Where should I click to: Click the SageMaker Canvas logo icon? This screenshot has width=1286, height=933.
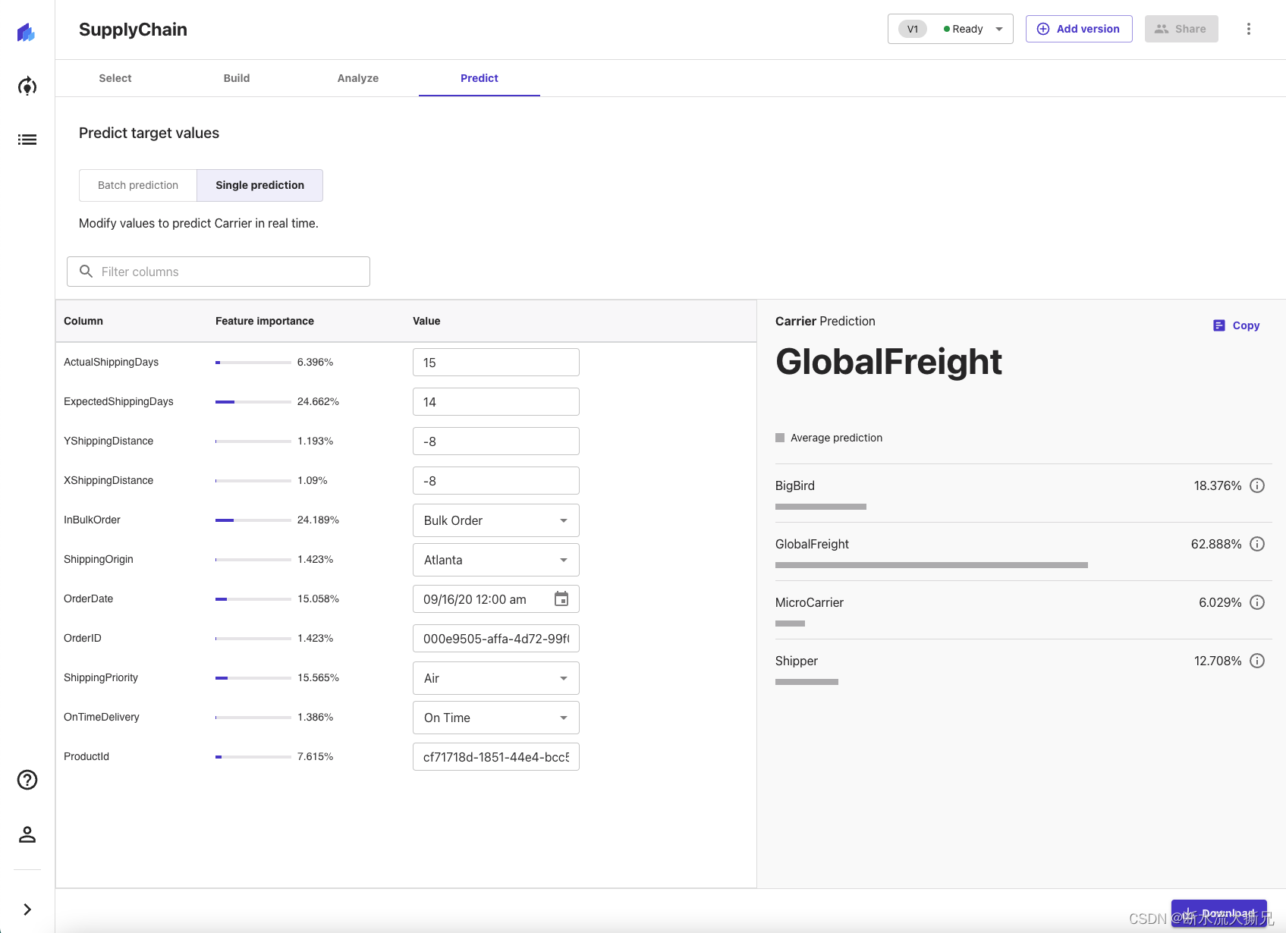click(x=27, y=32)
